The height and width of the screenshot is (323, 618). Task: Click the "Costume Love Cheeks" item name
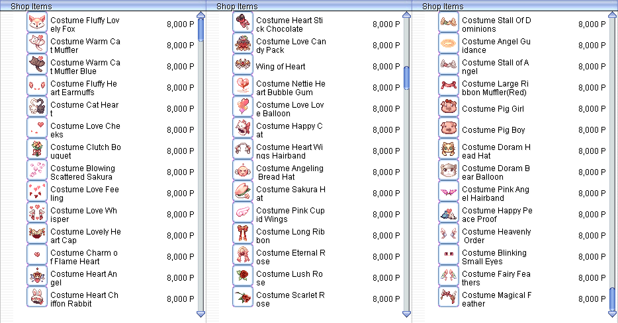tap(85, 130)
